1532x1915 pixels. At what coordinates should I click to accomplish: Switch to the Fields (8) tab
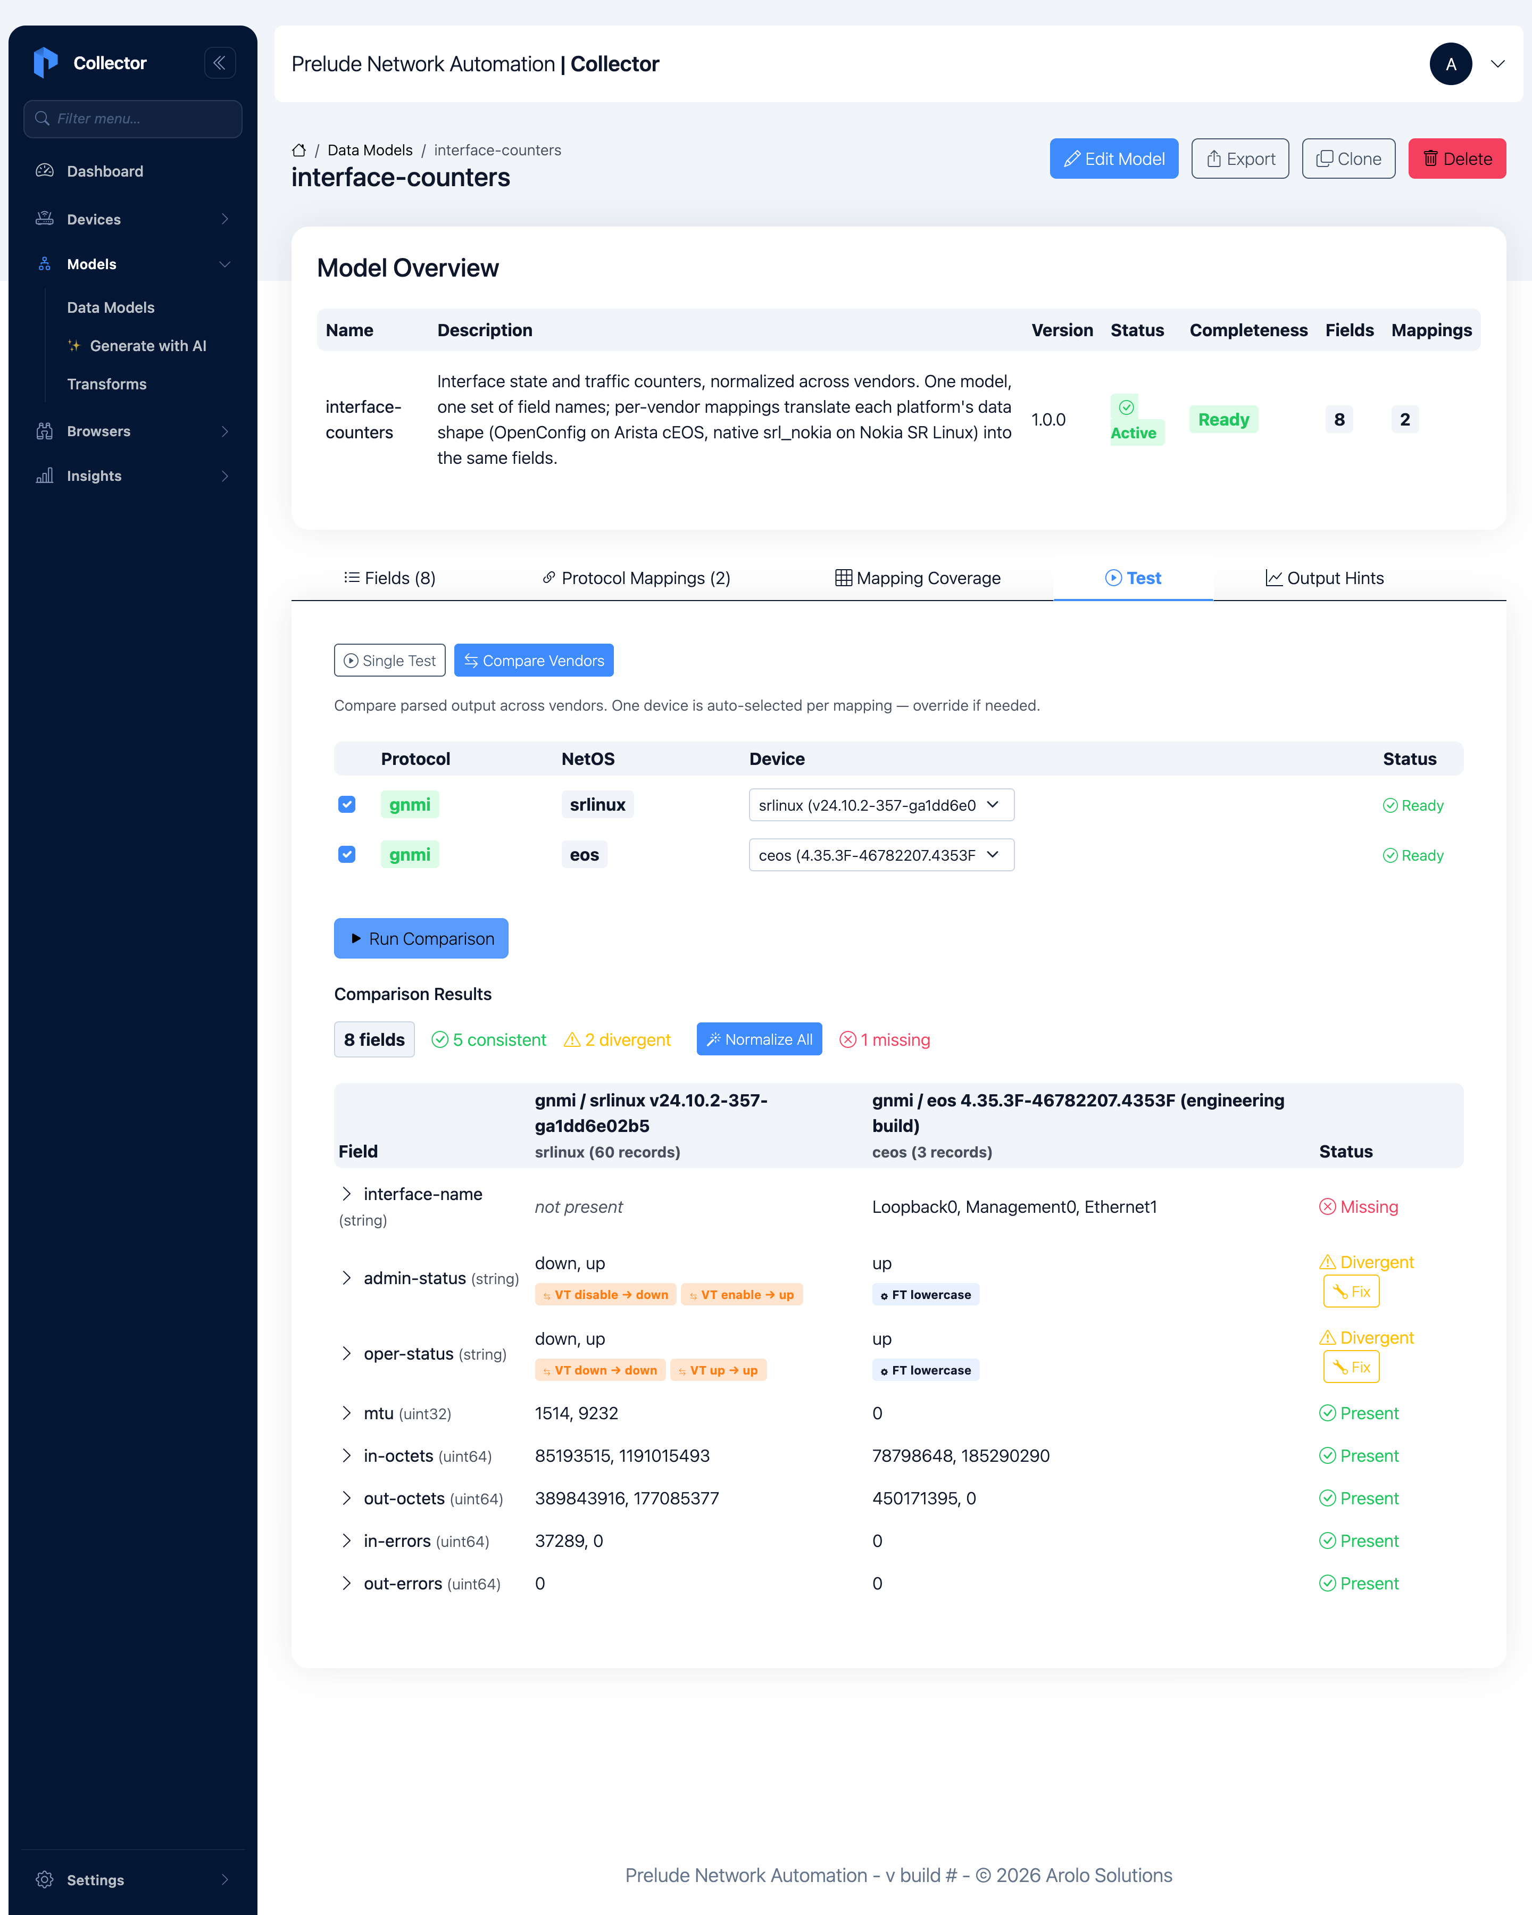click(x=390, y=578)
